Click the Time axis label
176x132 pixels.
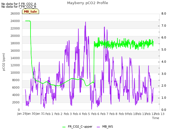tap(156, 118)
